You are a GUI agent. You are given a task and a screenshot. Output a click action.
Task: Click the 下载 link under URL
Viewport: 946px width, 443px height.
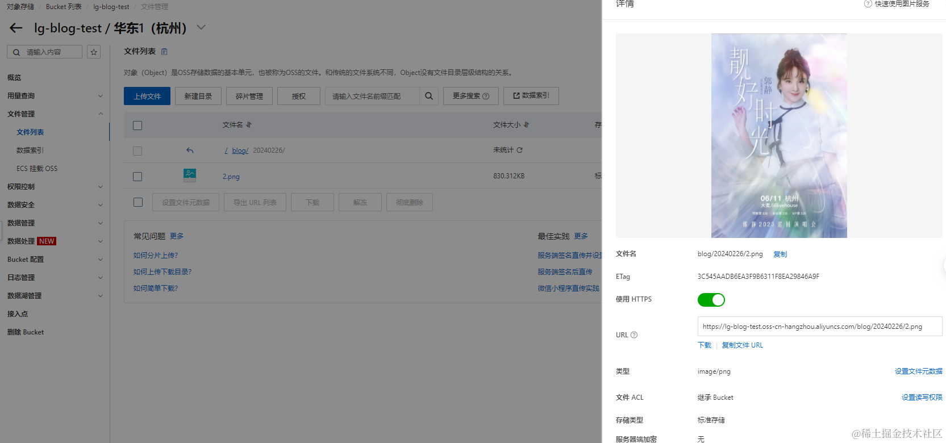[x=705, y=345]
